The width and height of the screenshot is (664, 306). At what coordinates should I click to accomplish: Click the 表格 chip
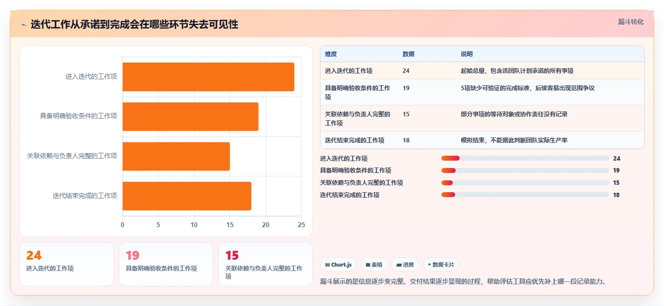(x=374, y=265)
